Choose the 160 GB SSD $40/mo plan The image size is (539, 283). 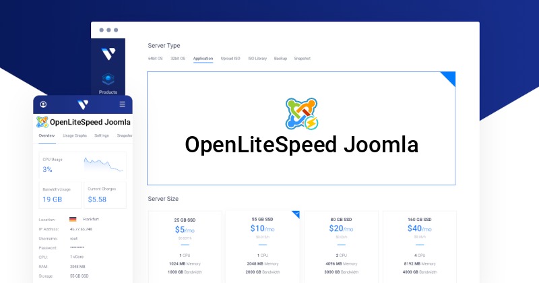pyautogui.click(x=420, y=247)
